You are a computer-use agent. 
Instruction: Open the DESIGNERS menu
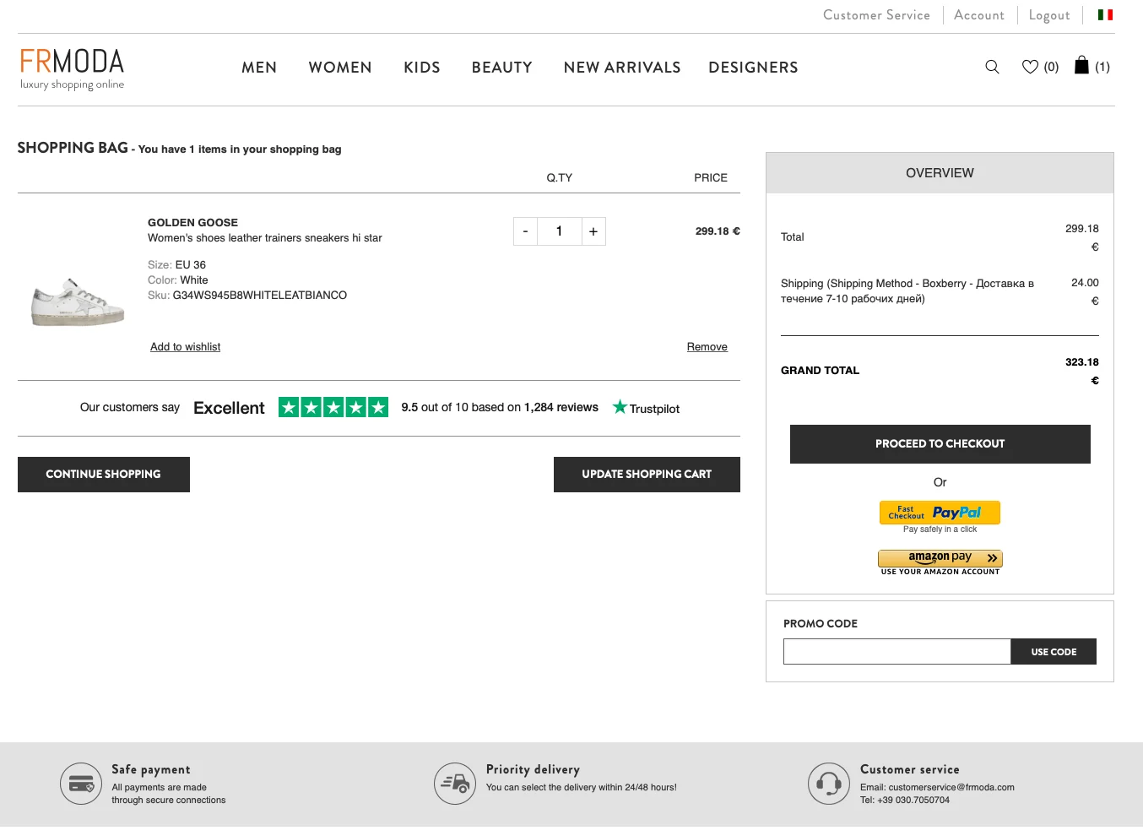(x=753, y=68)
